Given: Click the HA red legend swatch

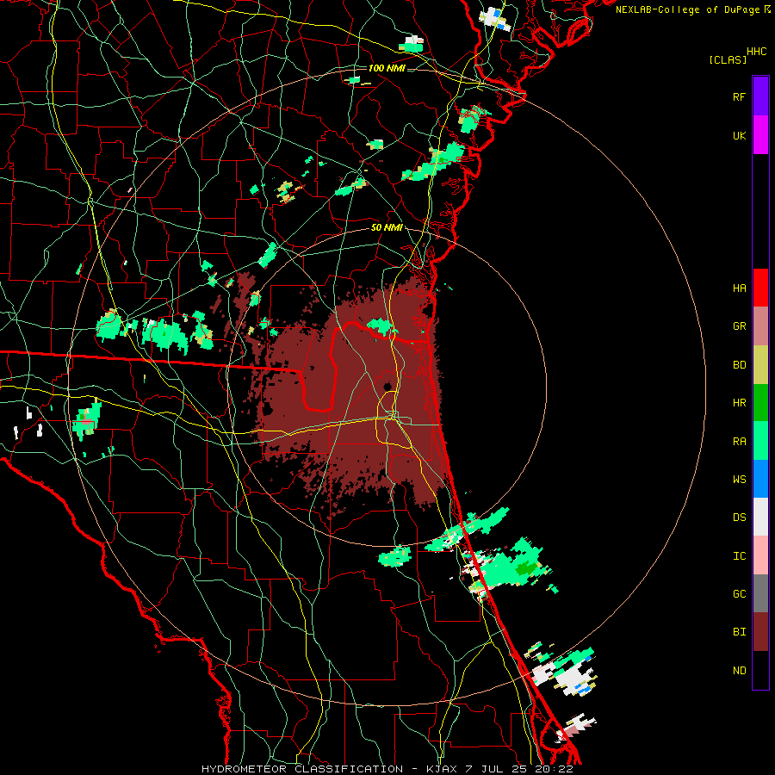Looking at the screenshot, I should click(760, 288).
